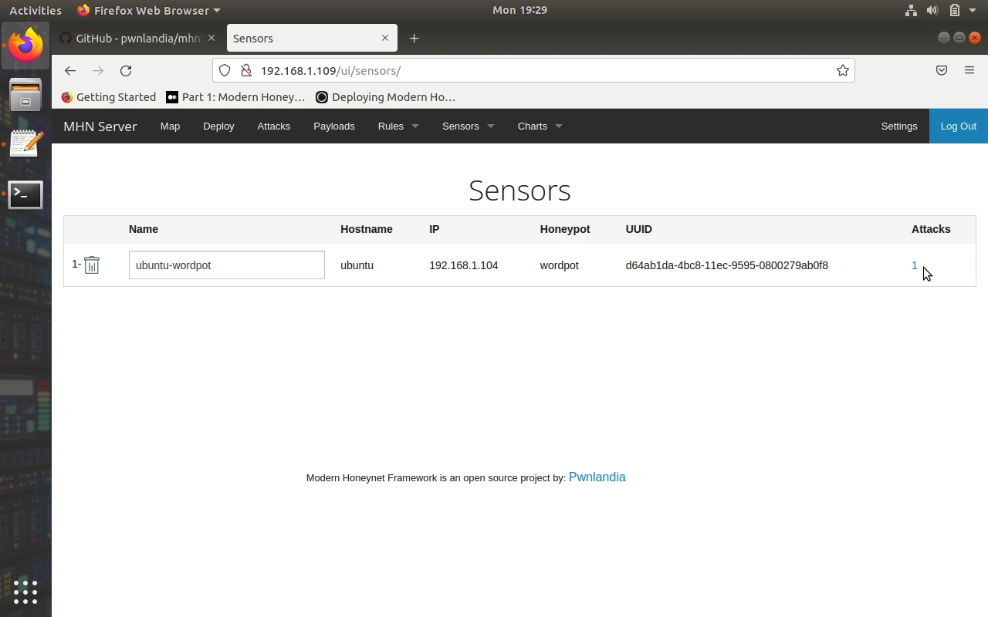Click the Log Out button

click(x=958, y=126)
